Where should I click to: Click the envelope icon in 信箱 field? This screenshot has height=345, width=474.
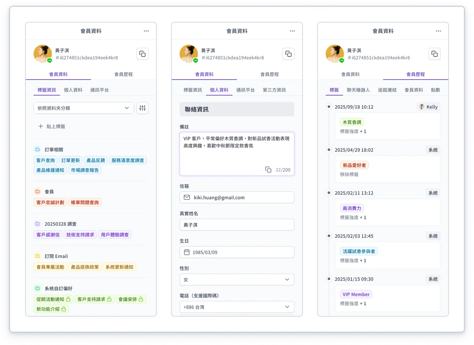[x=187, y=197]
